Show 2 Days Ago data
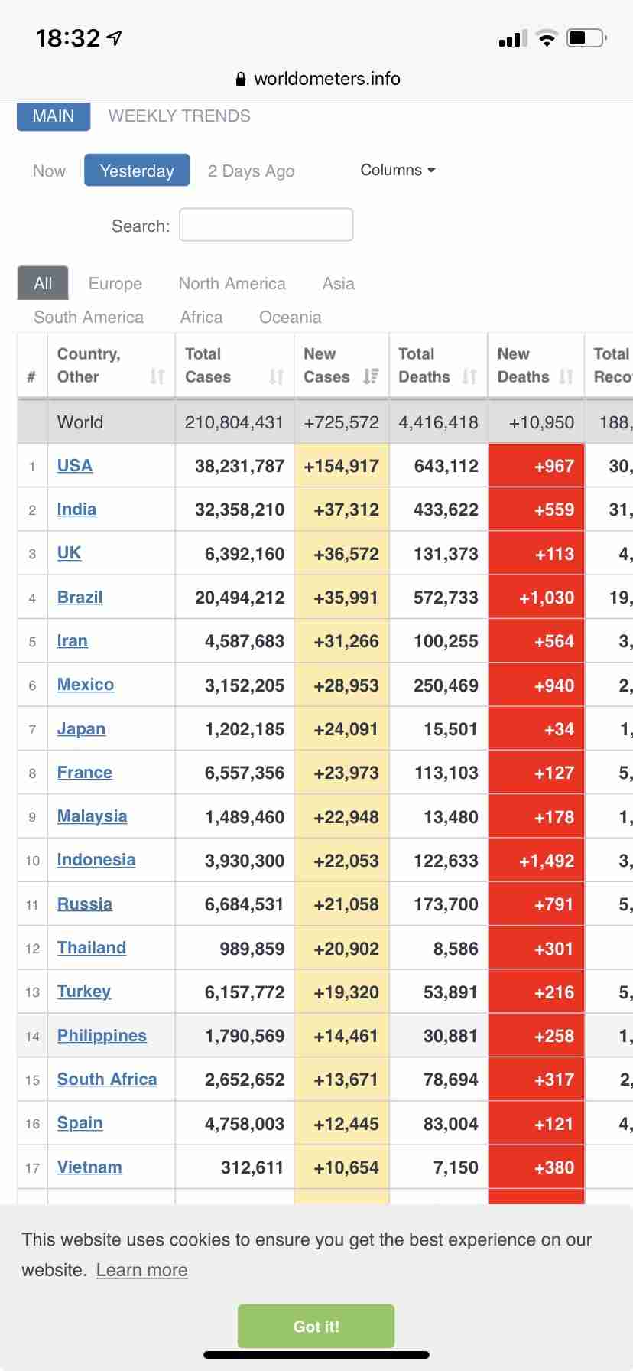 coord(251,171)
